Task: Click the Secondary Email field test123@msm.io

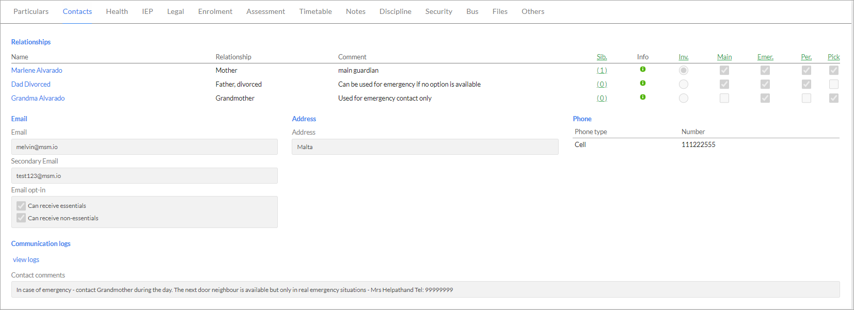Action: 145,176
